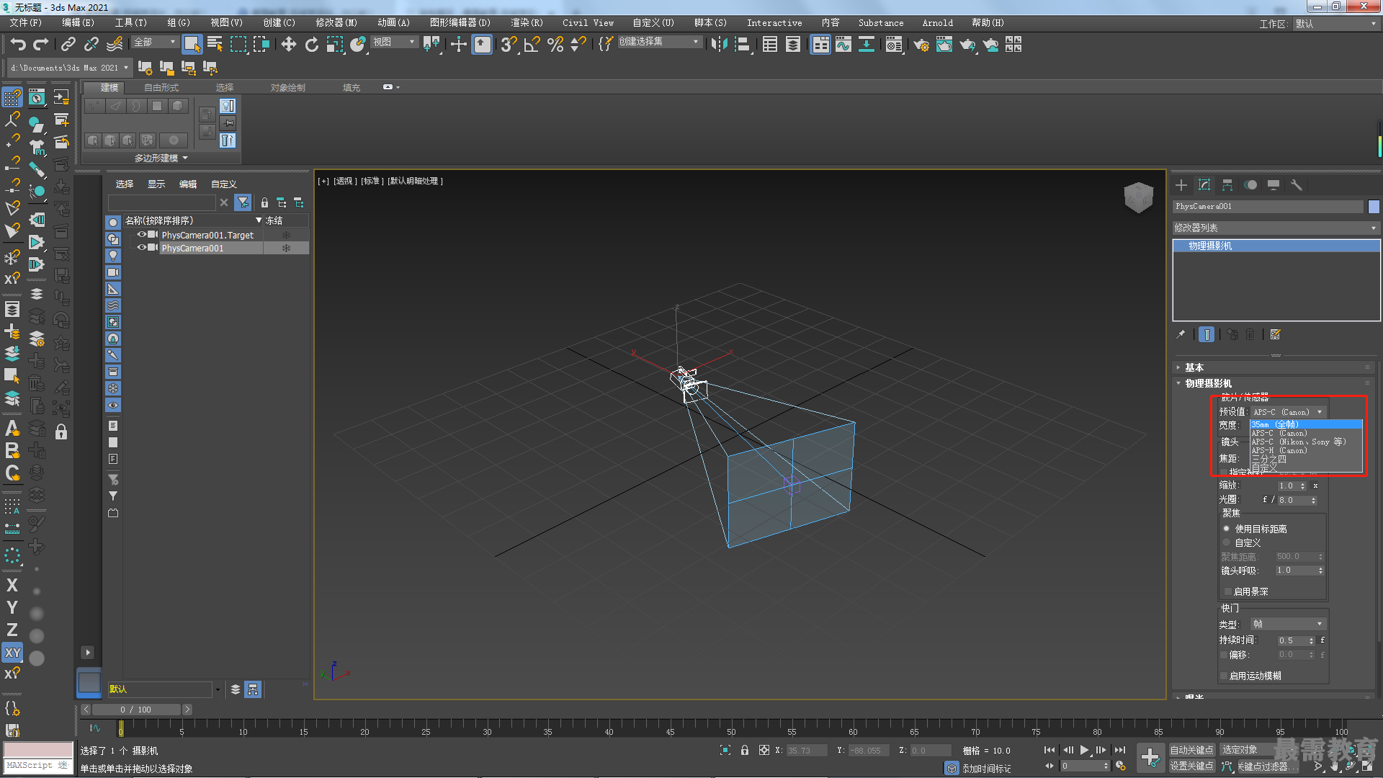Toggle the 指定视野 checkbox
The height and width of the screenshot is (778, 1383).
pos(1224,472)
